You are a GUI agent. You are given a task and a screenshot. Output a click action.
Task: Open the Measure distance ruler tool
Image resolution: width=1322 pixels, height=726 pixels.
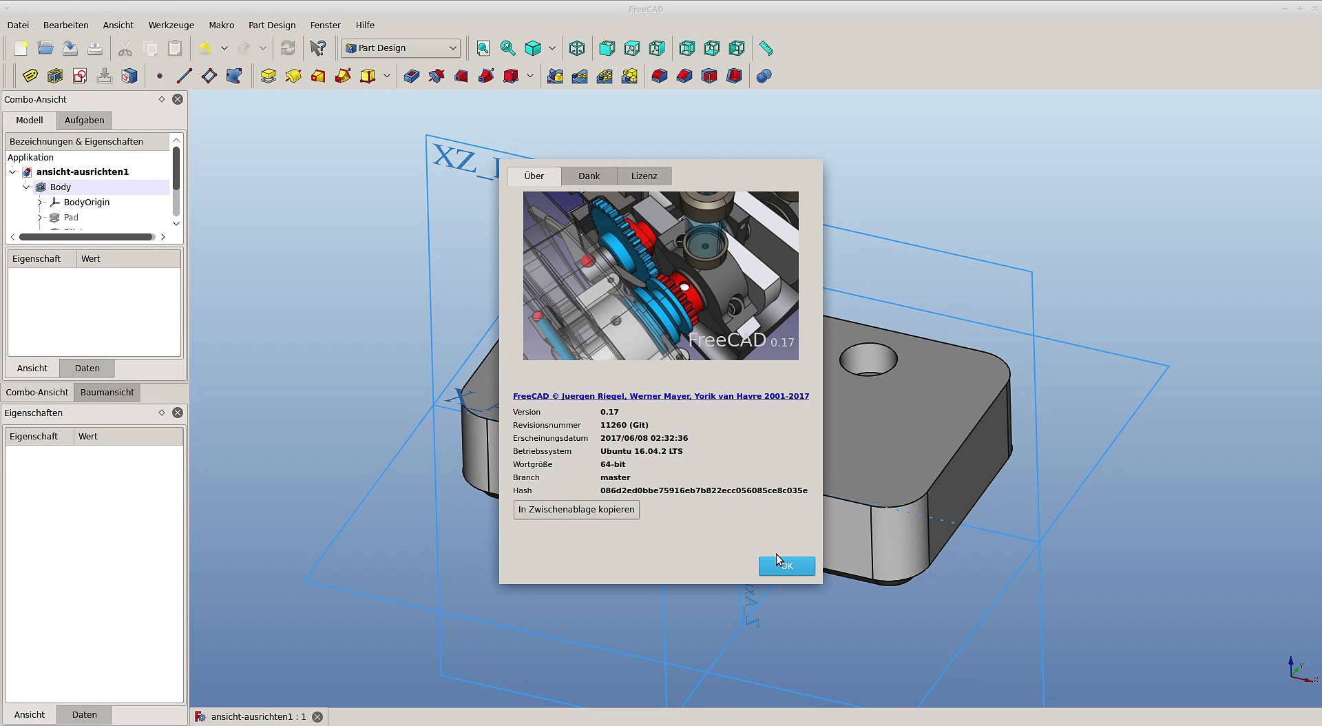point(766,48)
